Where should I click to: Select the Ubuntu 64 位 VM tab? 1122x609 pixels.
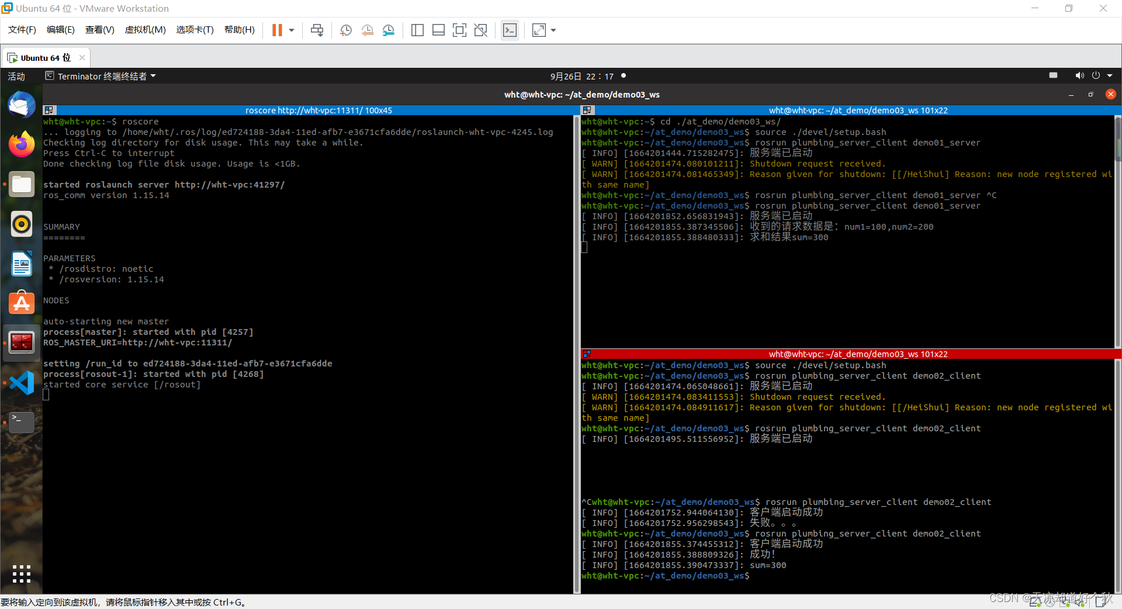pyautogui.click(x=46, y=57)
